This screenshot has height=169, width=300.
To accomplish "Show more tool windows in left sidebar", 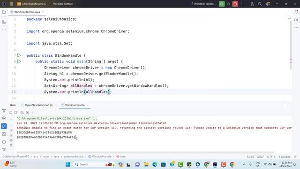I will (x=4, y=30).
